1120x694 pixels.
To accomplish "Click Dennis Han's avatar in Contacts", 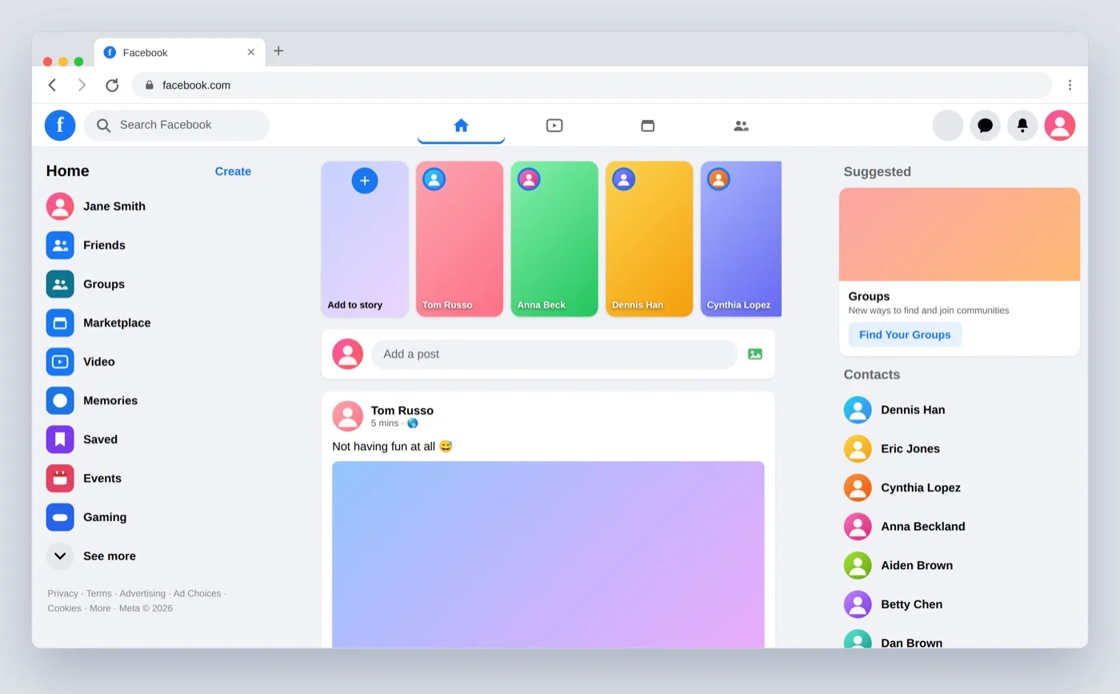I will click(858, 410).
